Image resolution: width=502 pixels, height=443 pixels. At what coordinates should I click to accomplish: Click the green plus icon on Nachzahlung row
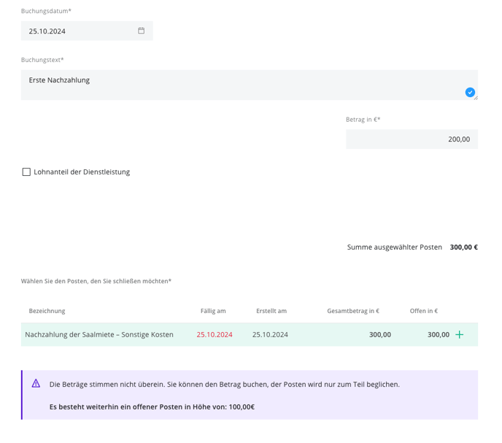[x=460, y=334]
